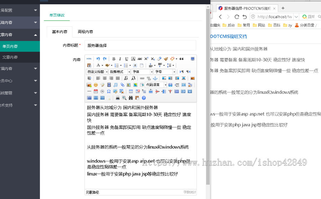Screen dimensions: 321x199
Task: Click the paste as plain text icon
Action: pyautogui.click(x=89, y=65)
